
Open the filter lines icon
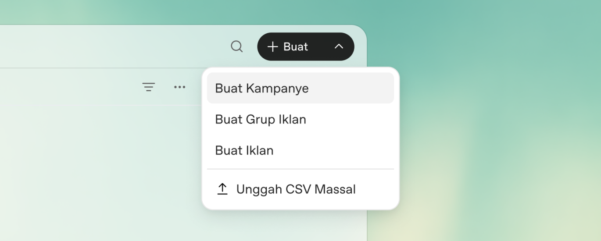149,87
